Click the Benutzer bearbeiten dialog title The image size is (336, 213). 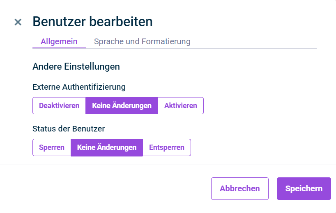[x=92, y=22]
